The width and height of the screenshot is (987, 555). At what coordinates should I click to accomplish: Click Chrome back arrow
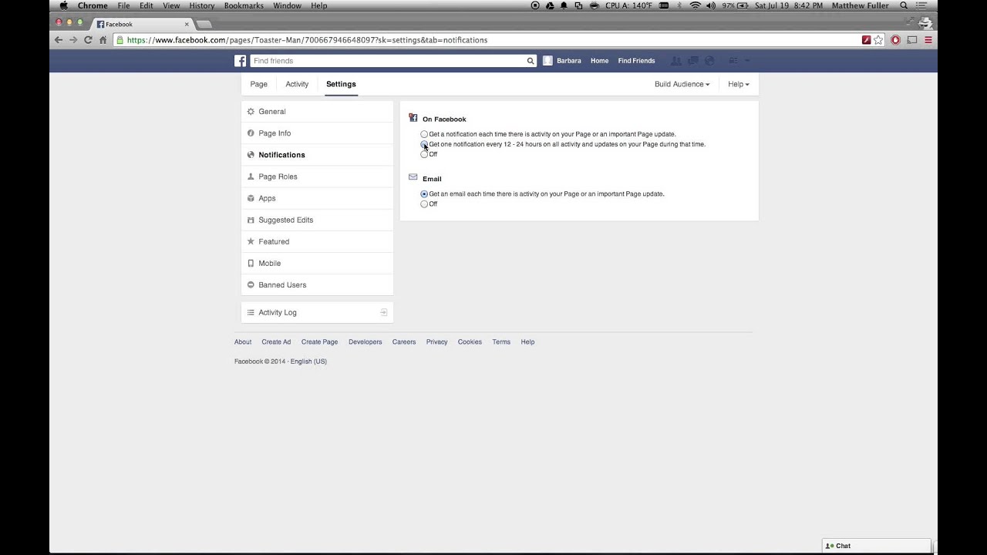pos(59,40)
